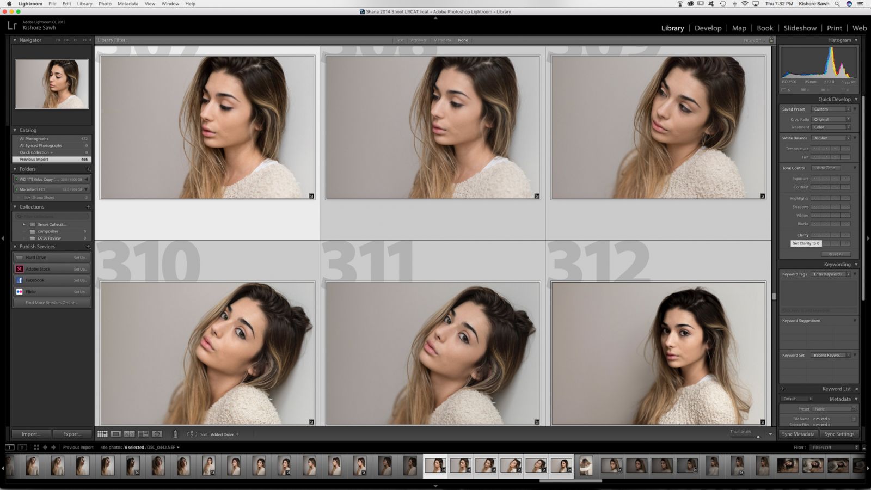
Task: Switch to Grid view icon in toolbar
Action: [102, 434]
